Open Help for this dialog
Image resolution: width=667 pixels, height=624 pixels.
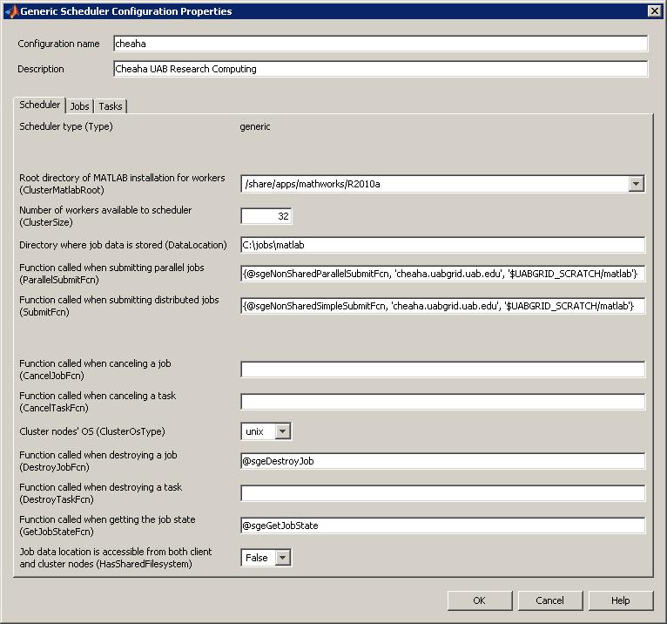click(x=620, y=600)
